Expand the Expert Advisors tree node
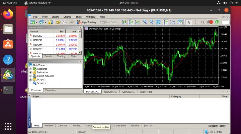The image size is (241, 134). click(x=30, y=76)
